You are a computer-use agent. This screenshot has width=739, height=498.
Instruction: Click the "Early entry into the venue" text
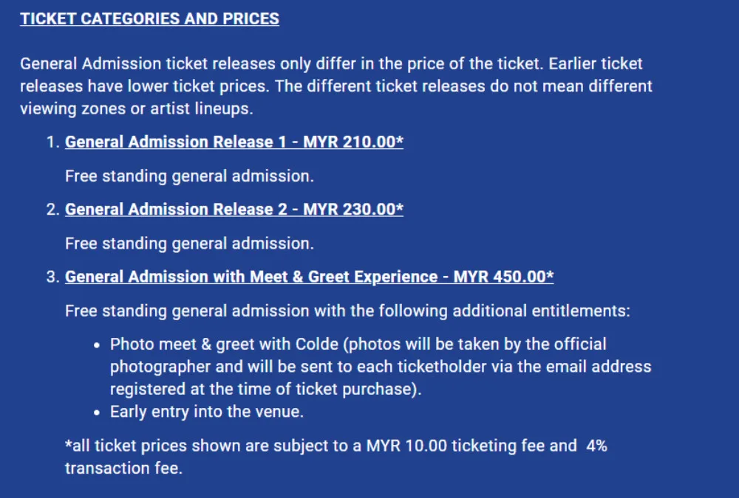[x=207, y=412]
